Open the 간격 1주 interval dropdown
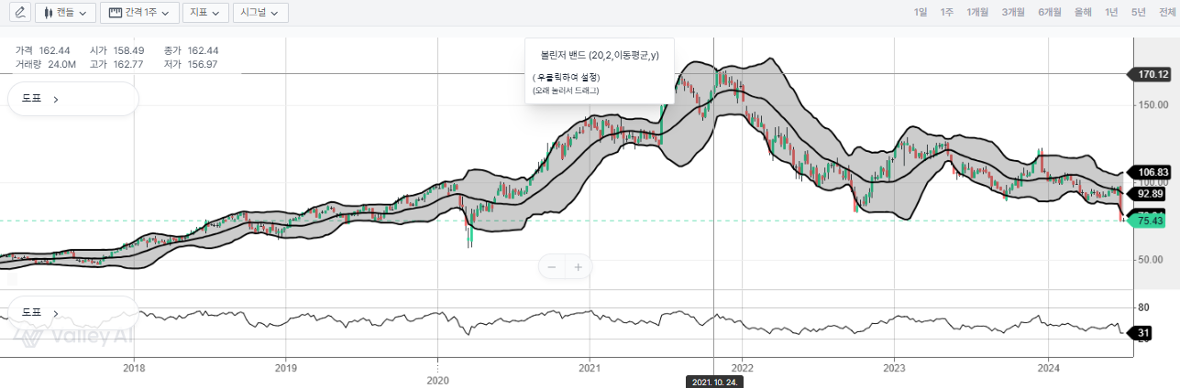 click(138, 13)
